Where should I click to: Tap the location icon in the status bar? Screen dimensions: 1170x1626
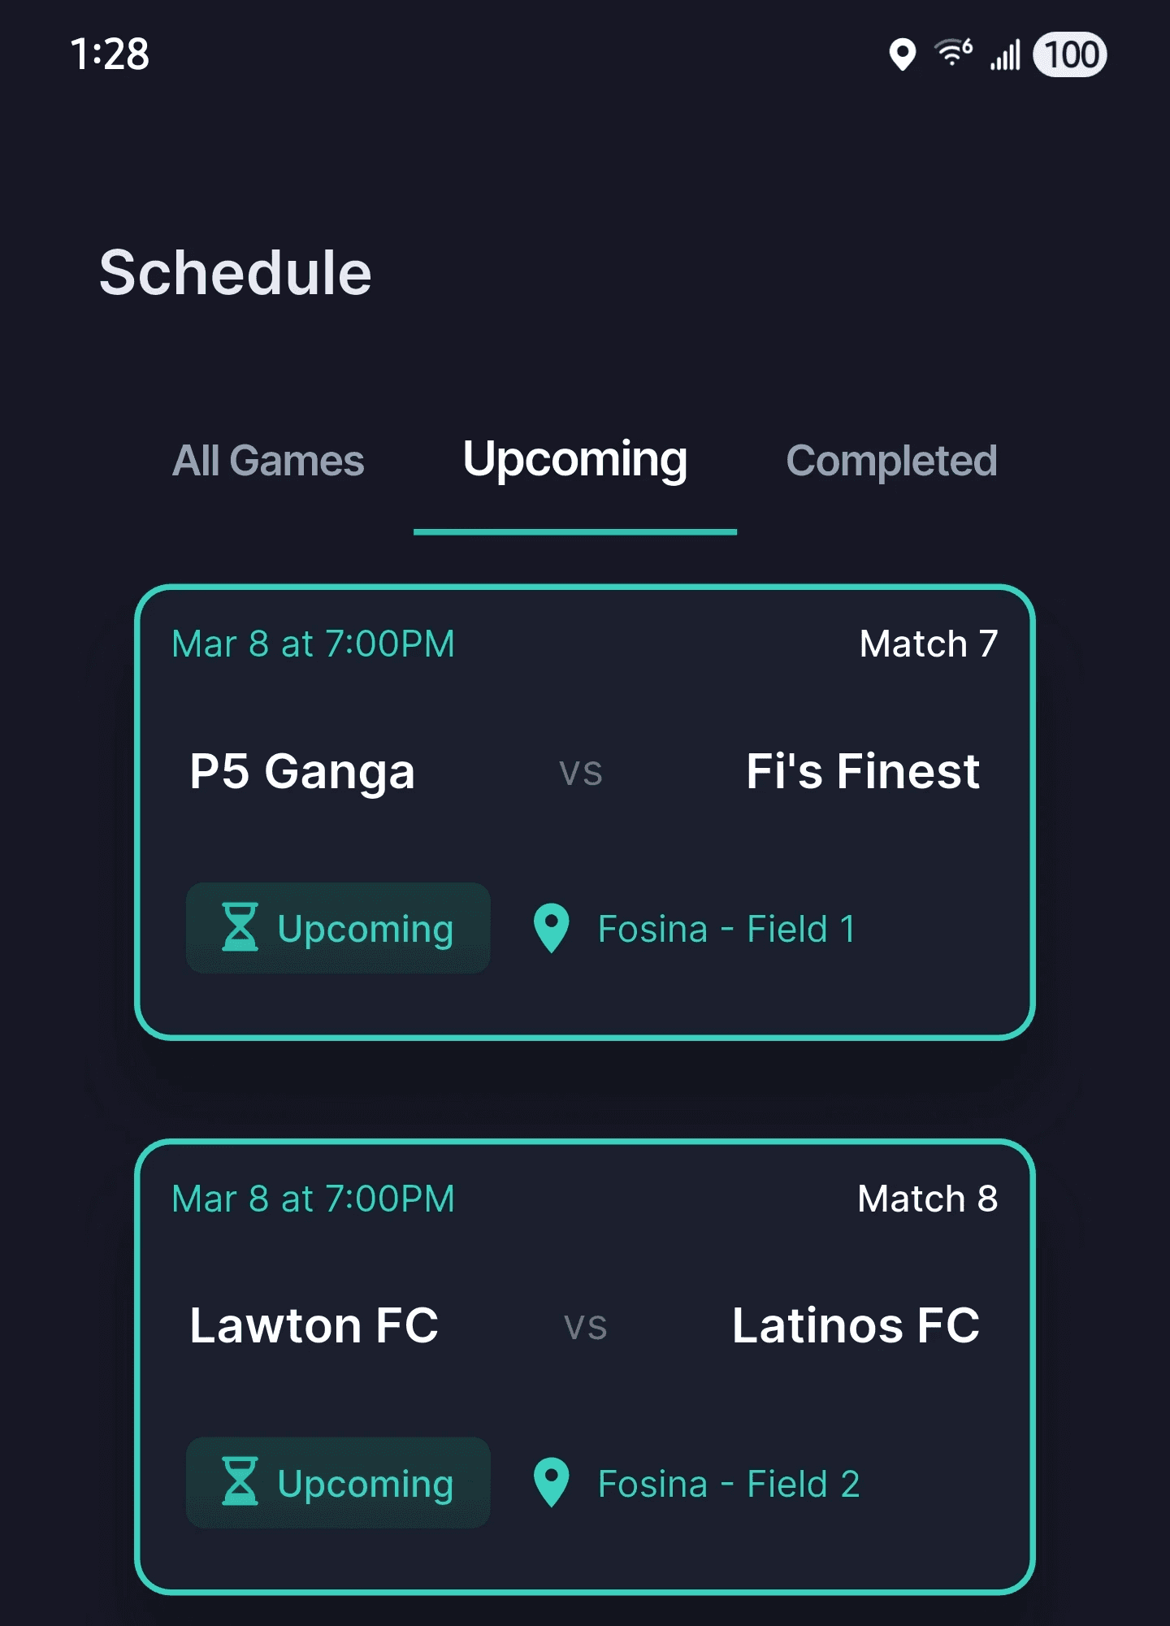902,55
